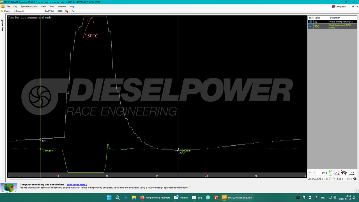The image size is (359, 202).
Task: Click the blue scatter-points toolbar icon
Action: 72,11
